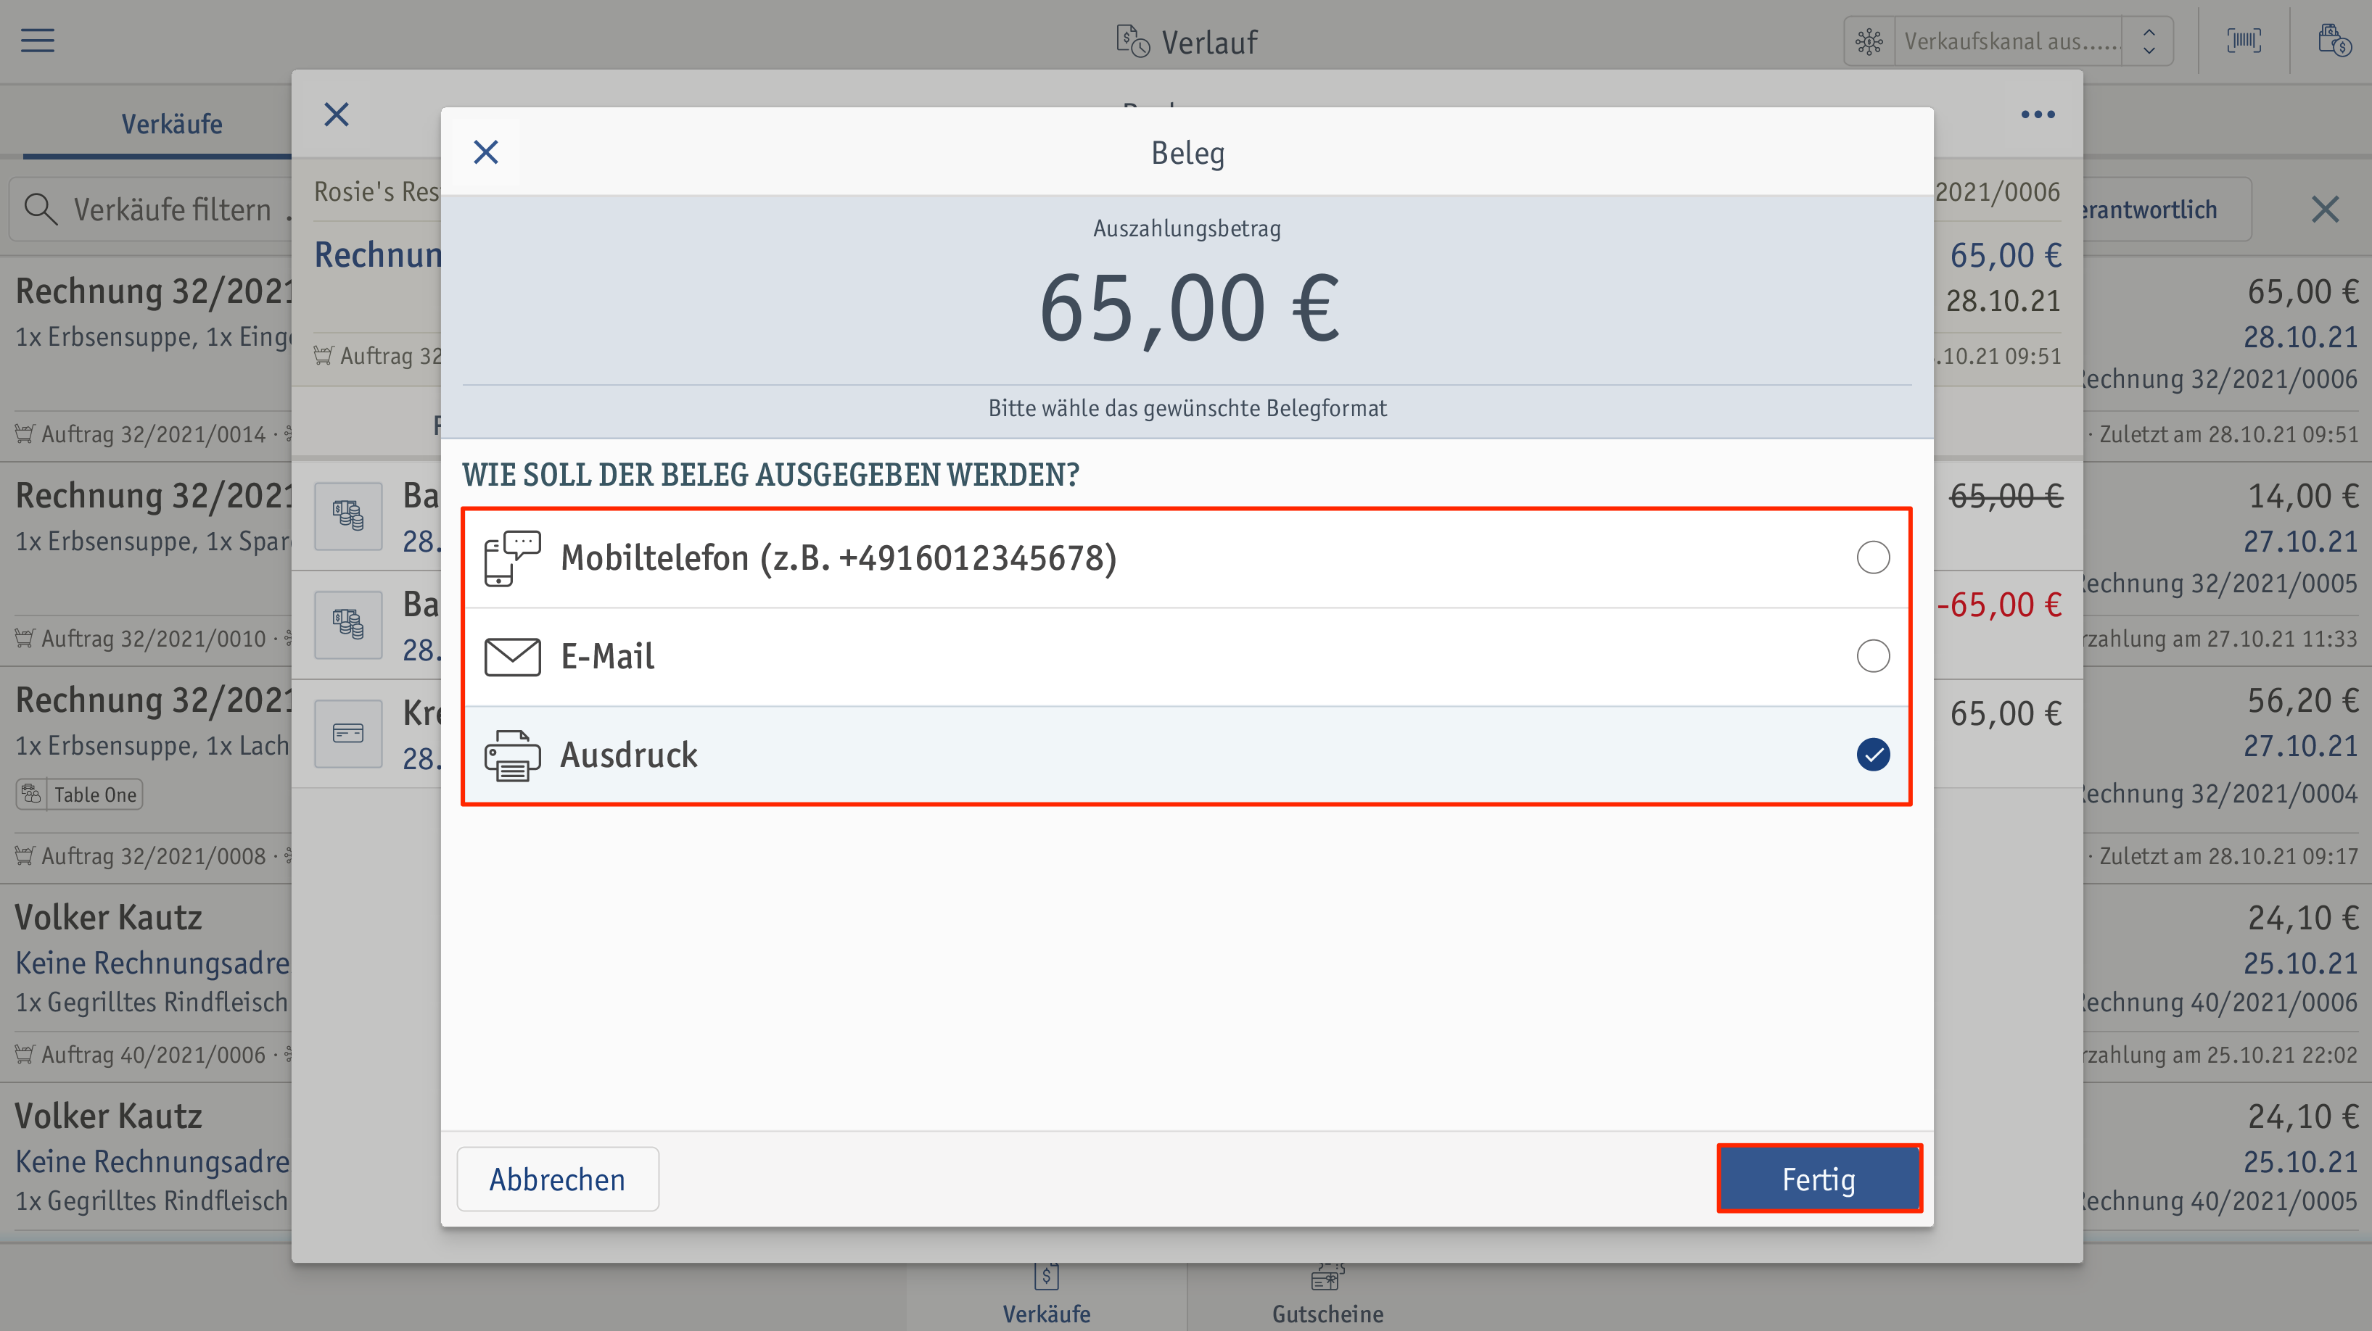Open the cash register icon top right
Screen dimensions: 2372x1331
tap(2334, 41)
